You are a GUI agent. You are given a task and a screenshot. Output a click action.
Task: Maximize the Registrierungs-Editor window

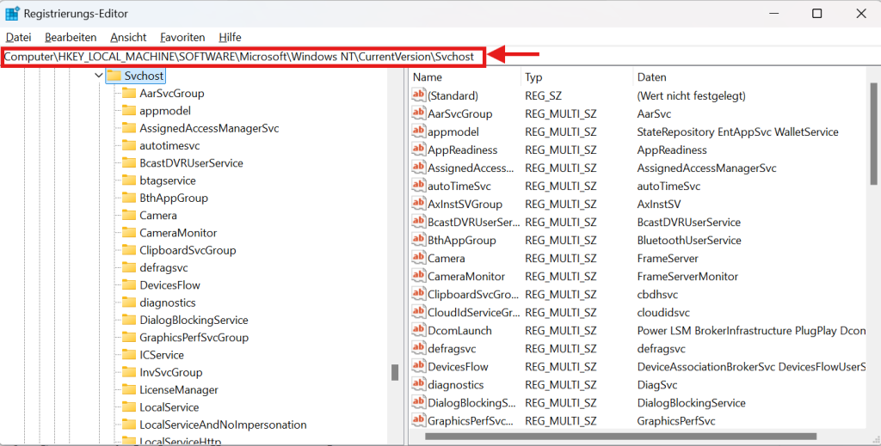click(817, 14)
